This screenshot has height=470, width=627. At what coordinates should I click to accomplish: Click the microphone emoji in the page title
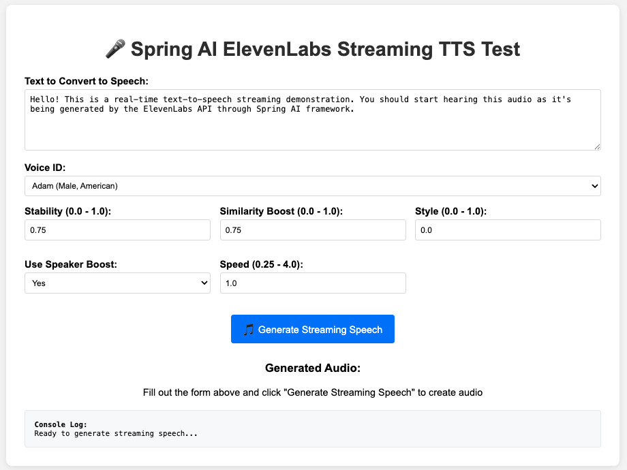tap(115, 49)
